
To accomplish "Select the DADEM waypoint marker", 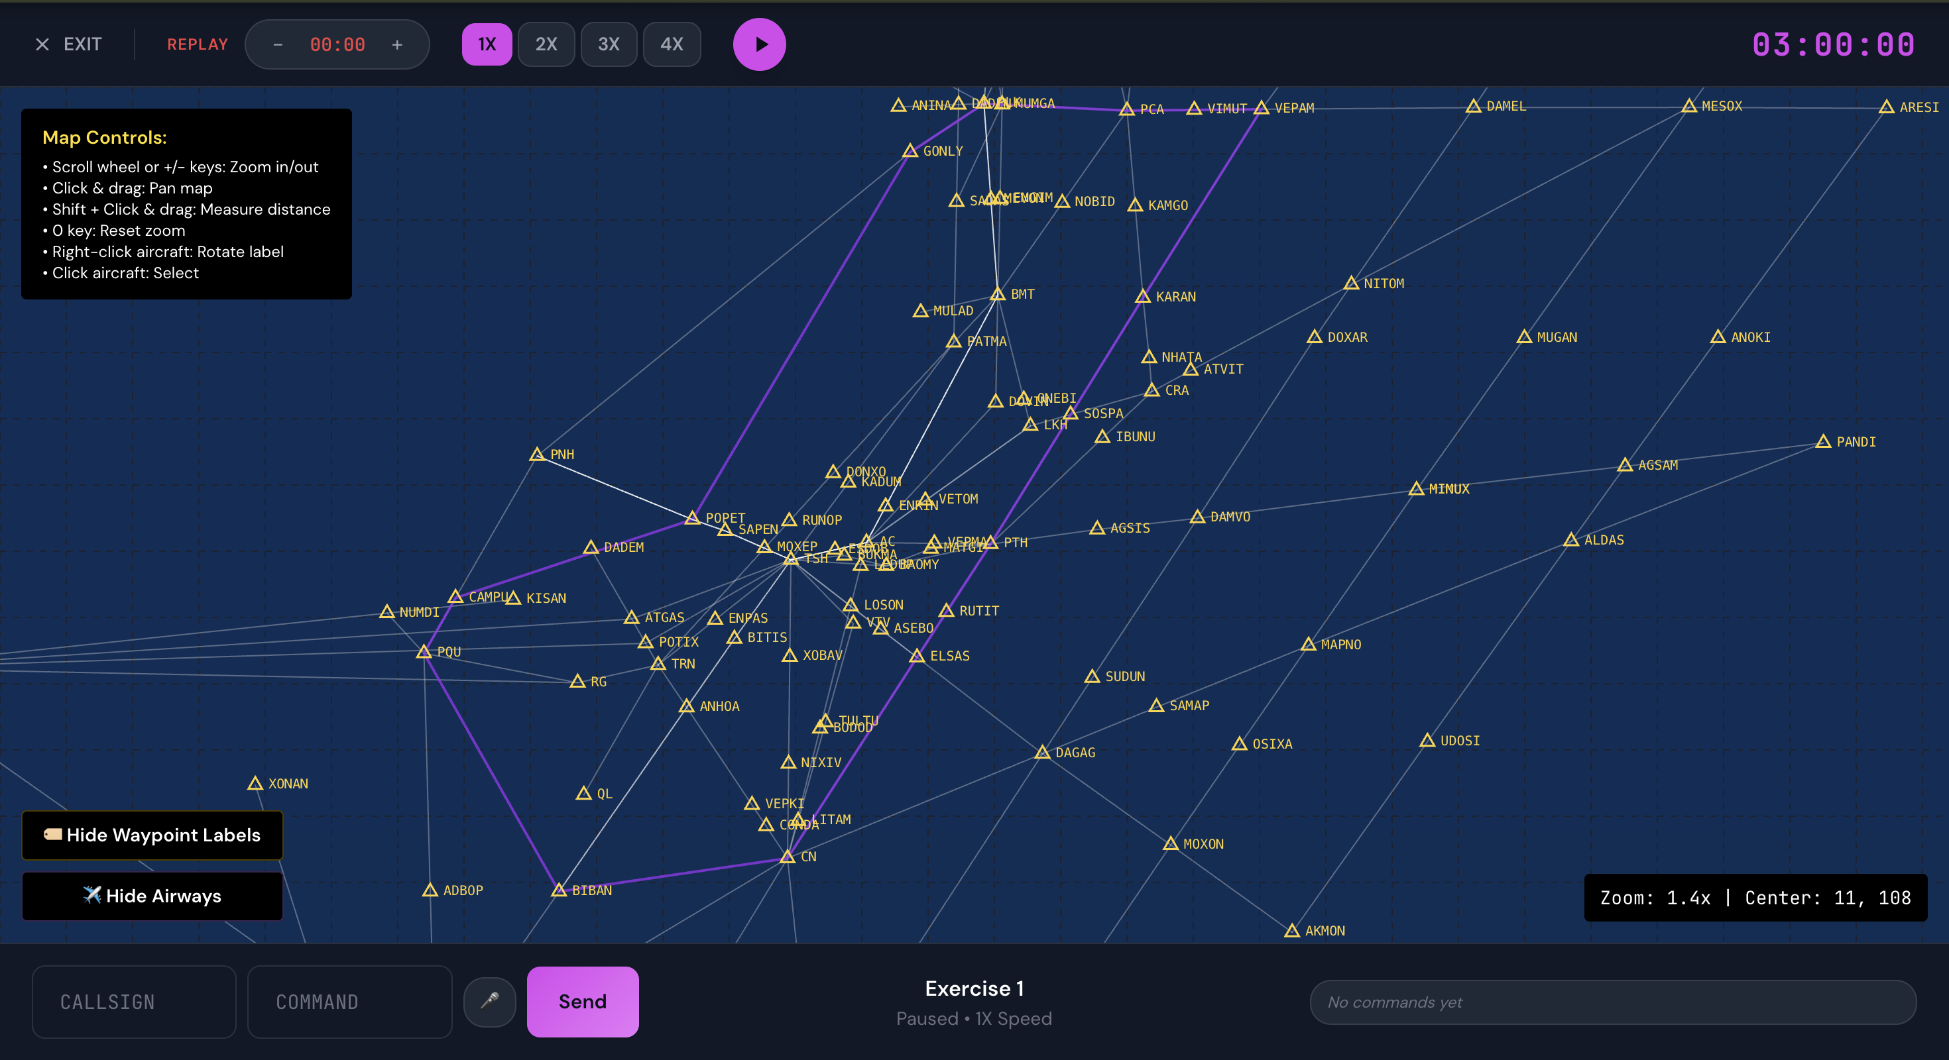I will click(x=591, y=547).
